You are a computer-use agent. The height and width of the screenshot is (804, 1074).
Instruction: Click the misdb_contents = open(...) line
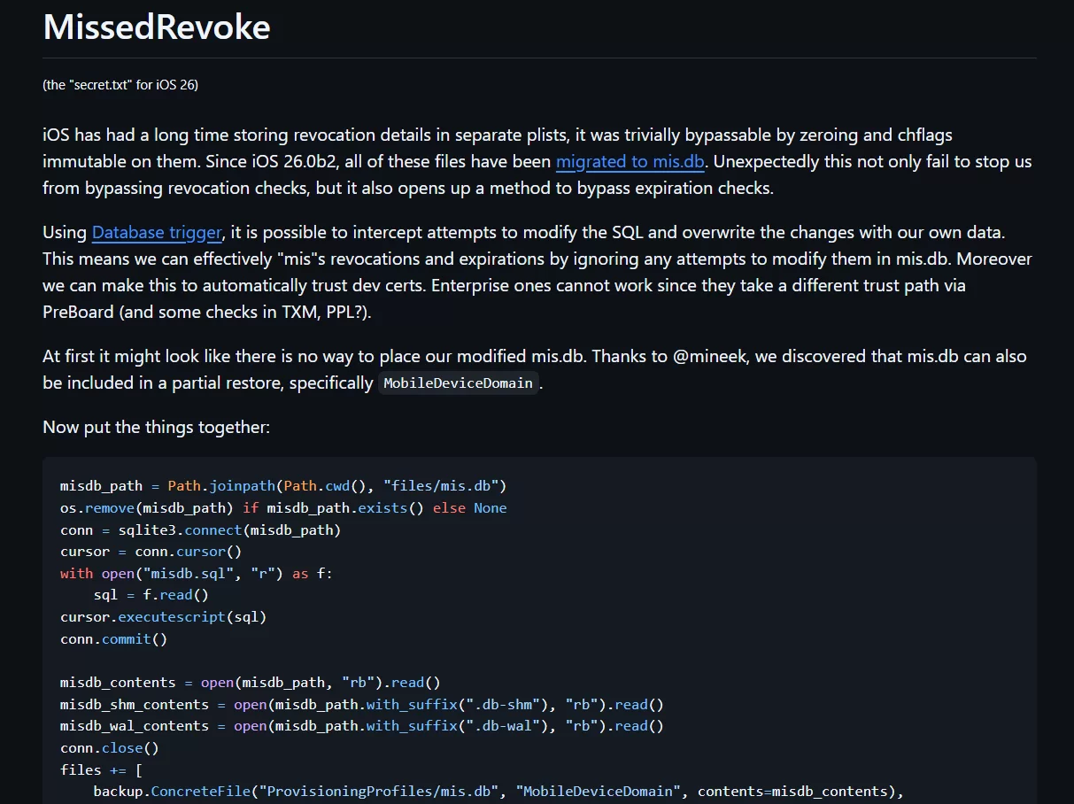pyautogui.click(x=251, y=683)
